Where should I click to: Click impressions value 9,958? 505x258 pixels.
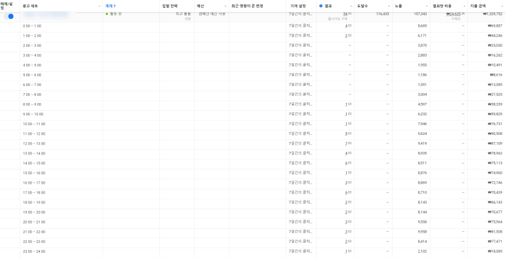coord(422,232)
